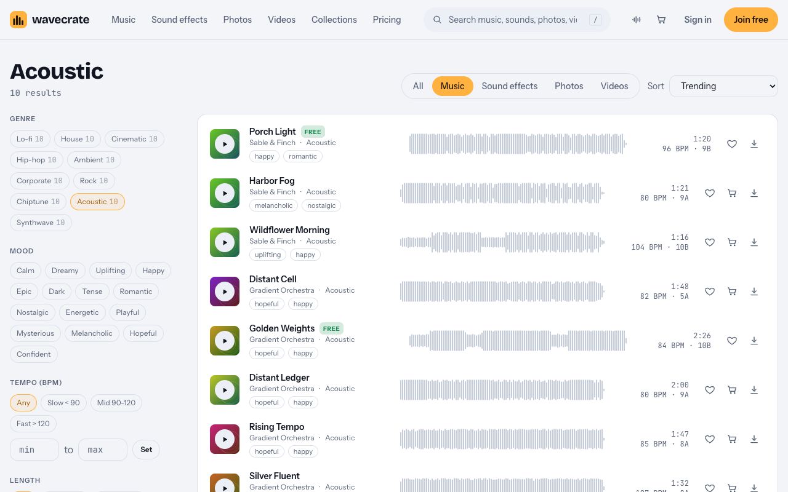This screenshot has width=788, height=492.
Task: Seek in the Porch Light waveform
Action: point(518,144)
